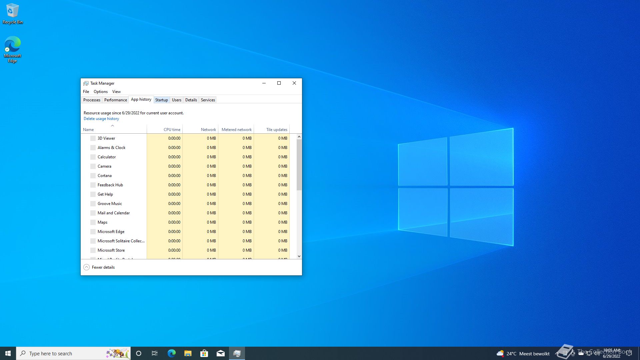Maximize the Task Manager window
Viewport: 640px width, 360px height.
click(279, 83)
